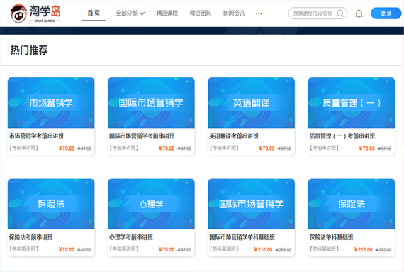Open the 保险法 thumbnail above 保险法考前串讲班

tap(51, 204)
